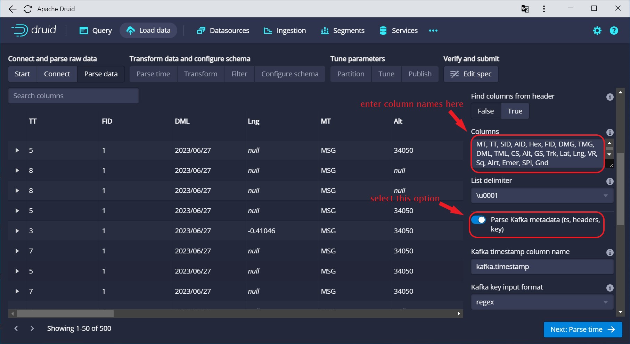Set Find columns from header to False
Viewport: 630px width, 344px height.
pyautogui.click(x=485, y=111)
